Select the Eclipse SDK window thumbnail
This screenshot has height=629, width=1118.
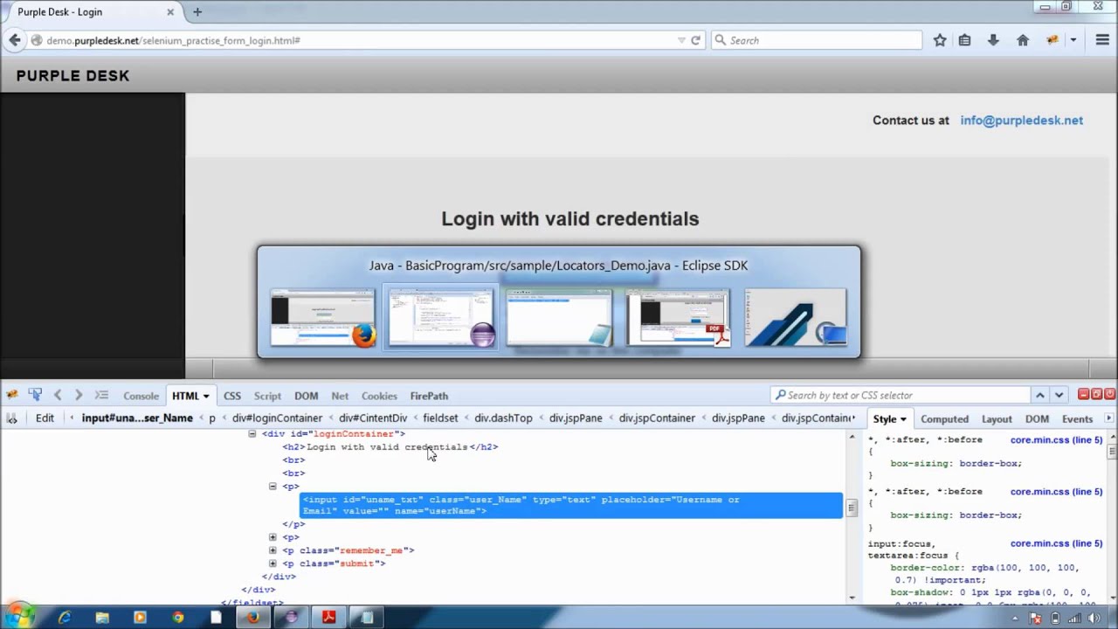tap(441, 319)
